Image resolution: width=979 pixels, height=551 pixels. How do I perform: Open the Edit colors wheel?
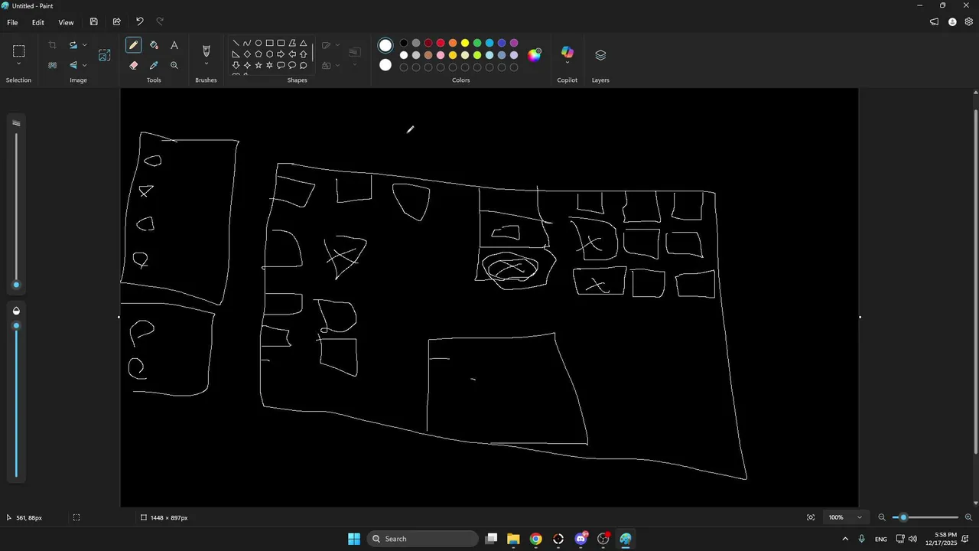click(x=535, y=54)
